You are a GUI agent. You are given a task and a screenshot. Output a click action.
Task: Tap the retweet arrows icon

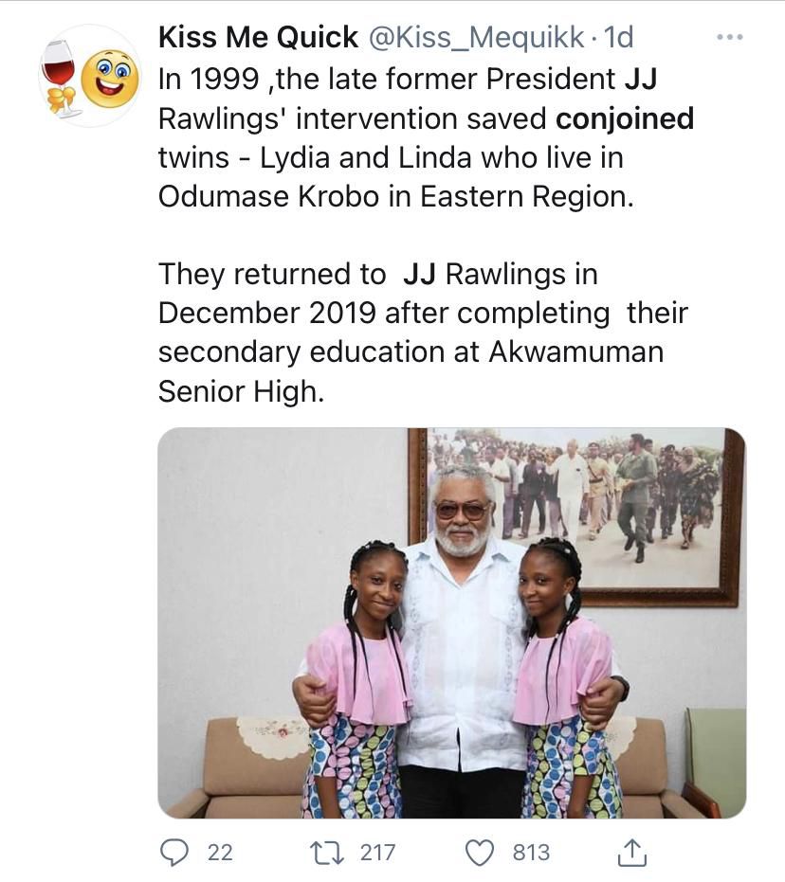[325, 853]
